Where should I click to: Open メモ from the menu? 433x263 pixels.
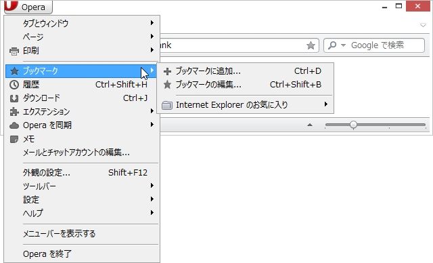[82, 139]
